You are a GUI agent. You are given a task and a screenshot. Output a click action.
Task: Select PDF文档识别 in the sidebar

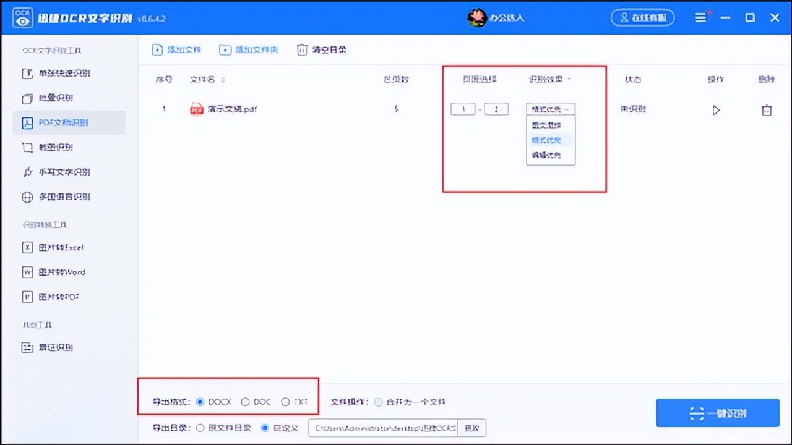[x=69, y=122]
